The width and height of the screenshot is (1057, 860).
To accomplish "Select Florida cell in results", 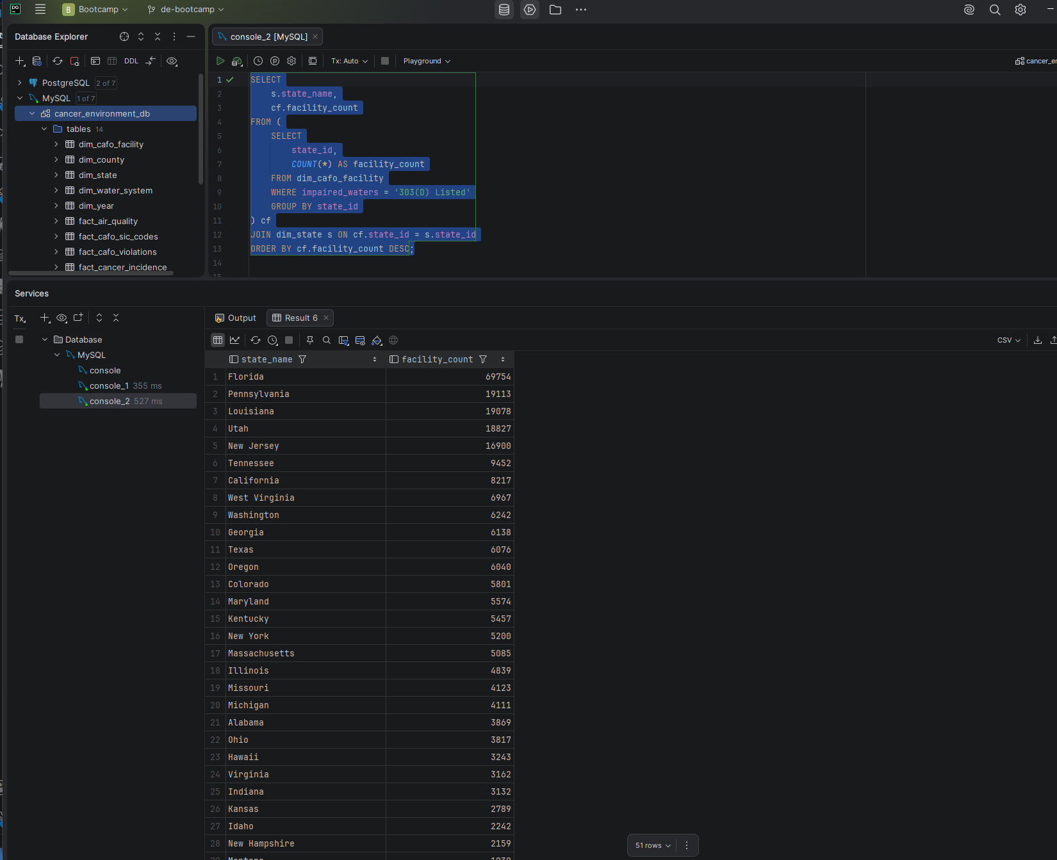I will point(305,377).
